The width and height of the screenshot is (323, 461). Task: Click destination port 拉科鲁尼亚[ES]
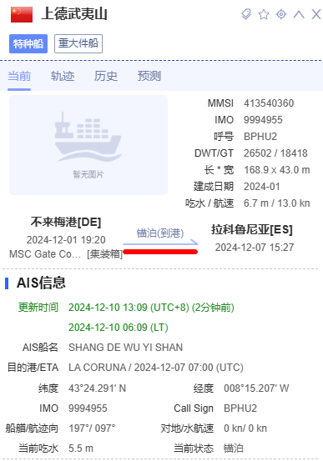pyautogui.click(x=252, y=229)
